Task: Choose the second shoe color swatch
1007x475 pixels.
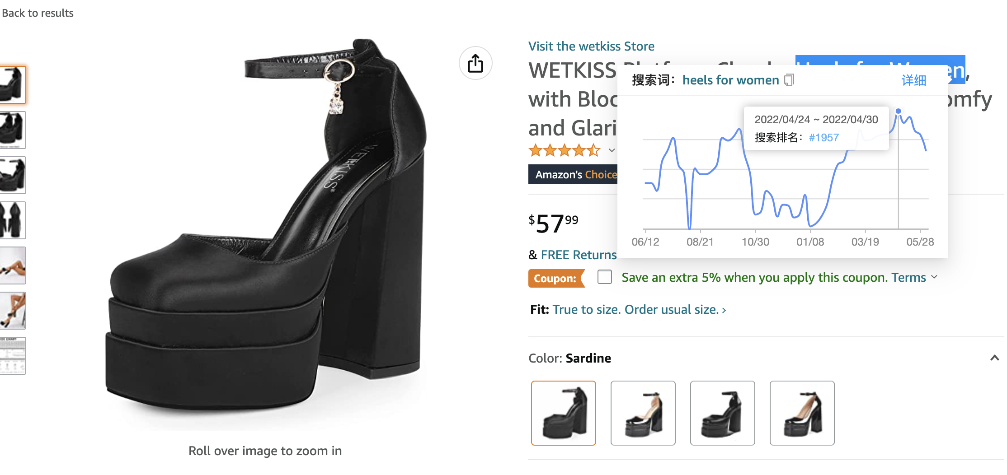Action: pos(643,413)
